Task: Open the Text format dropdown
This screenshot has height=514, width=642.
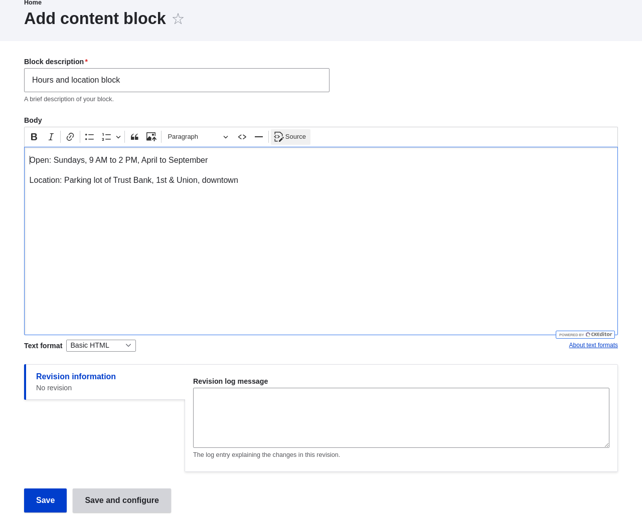Action: tap(101, 346)
